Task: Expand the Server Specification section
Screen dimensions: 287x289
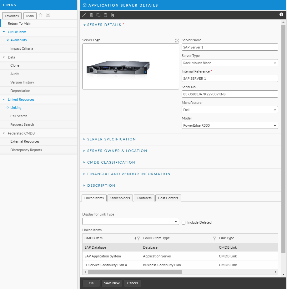Action: (111, 139)
